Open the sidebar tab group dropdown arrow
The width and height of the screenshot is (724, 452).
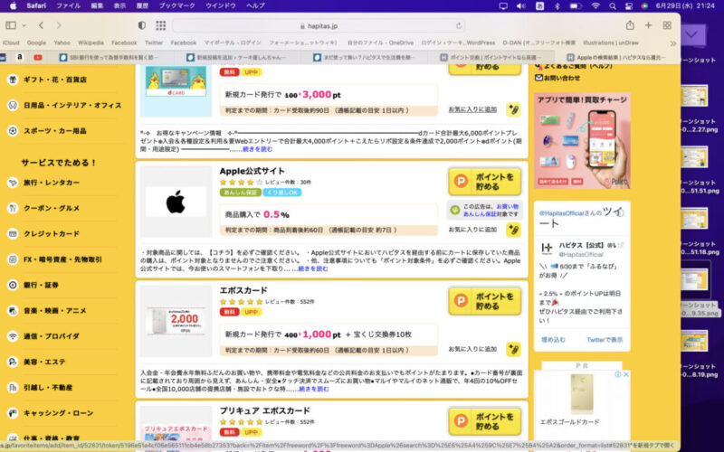24,25
